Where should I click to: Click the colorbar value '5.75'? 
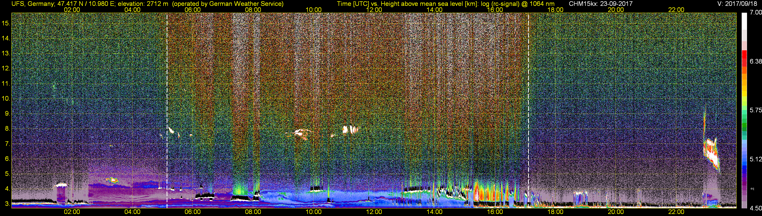(755, 110)
